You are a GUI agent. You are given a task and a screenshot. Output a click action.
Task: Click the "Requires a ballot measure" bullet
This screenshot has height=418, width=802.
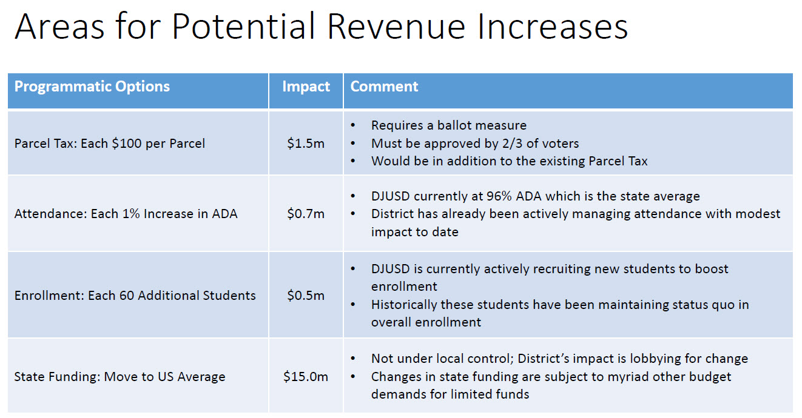click(448, 125)
